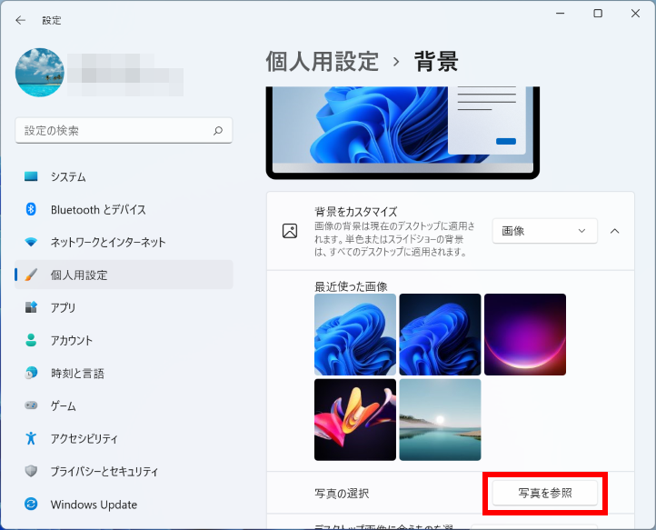Open the システム settings category
Screen dimensions: 656x530
coord(124,176)
